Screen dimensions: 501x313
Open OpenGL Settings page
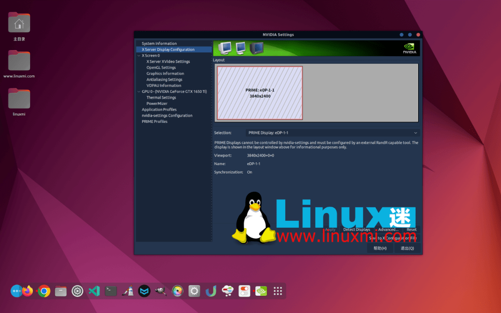(161, 68)
